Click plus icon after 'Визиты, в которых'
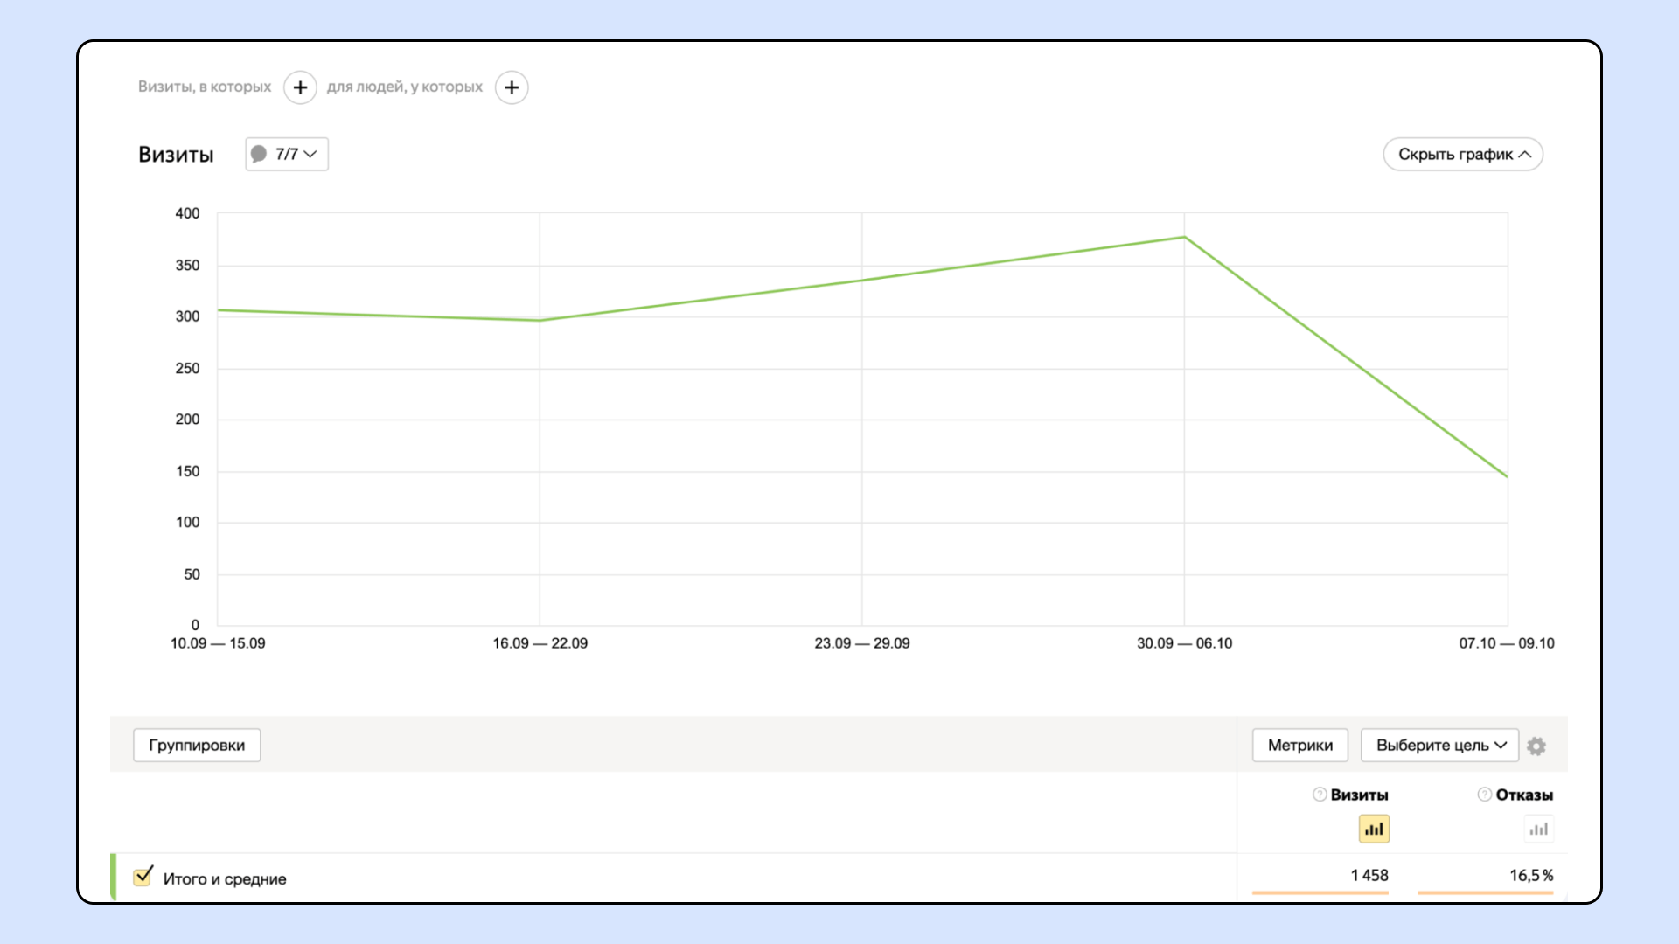Image resolution: width=1679 pixels, height=944 pixels. point(300,87)
